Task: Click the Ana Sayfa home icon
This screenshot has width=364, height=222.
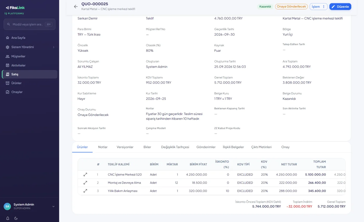Action: point(8,38)
